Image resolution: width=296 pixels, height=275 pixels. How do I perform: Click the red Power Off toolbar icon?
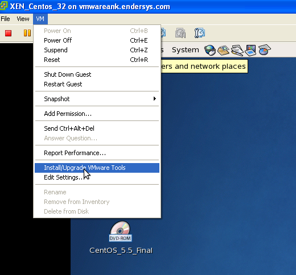click(x=8, y=33)
